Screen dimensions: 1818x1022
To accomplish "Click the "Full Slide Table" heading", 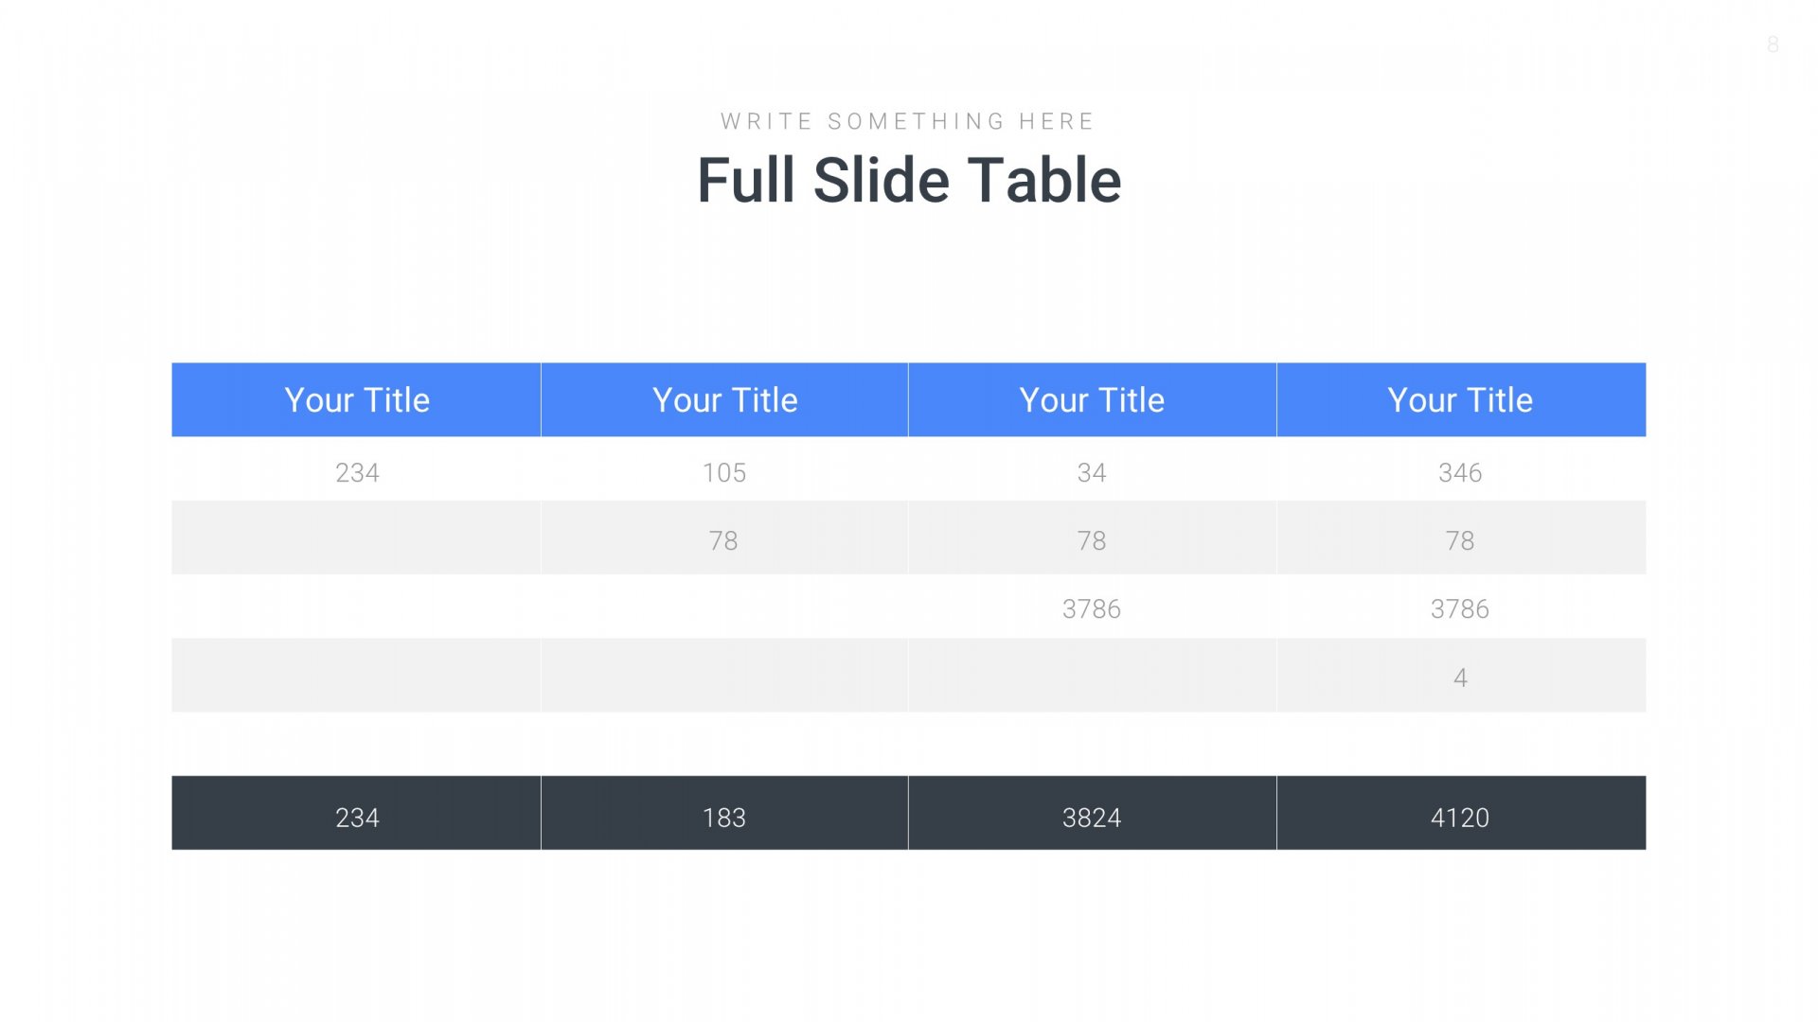I will coord(909,181).
